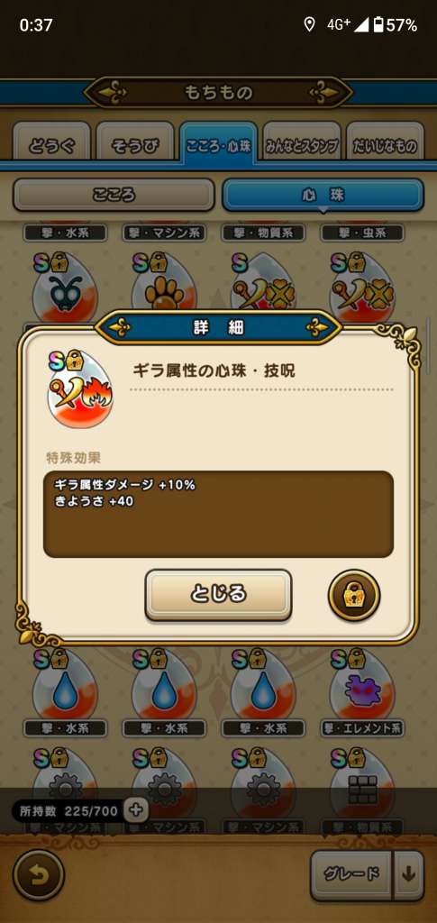
Task: Open the グレード sort dropdown
Action: point(351,874)
